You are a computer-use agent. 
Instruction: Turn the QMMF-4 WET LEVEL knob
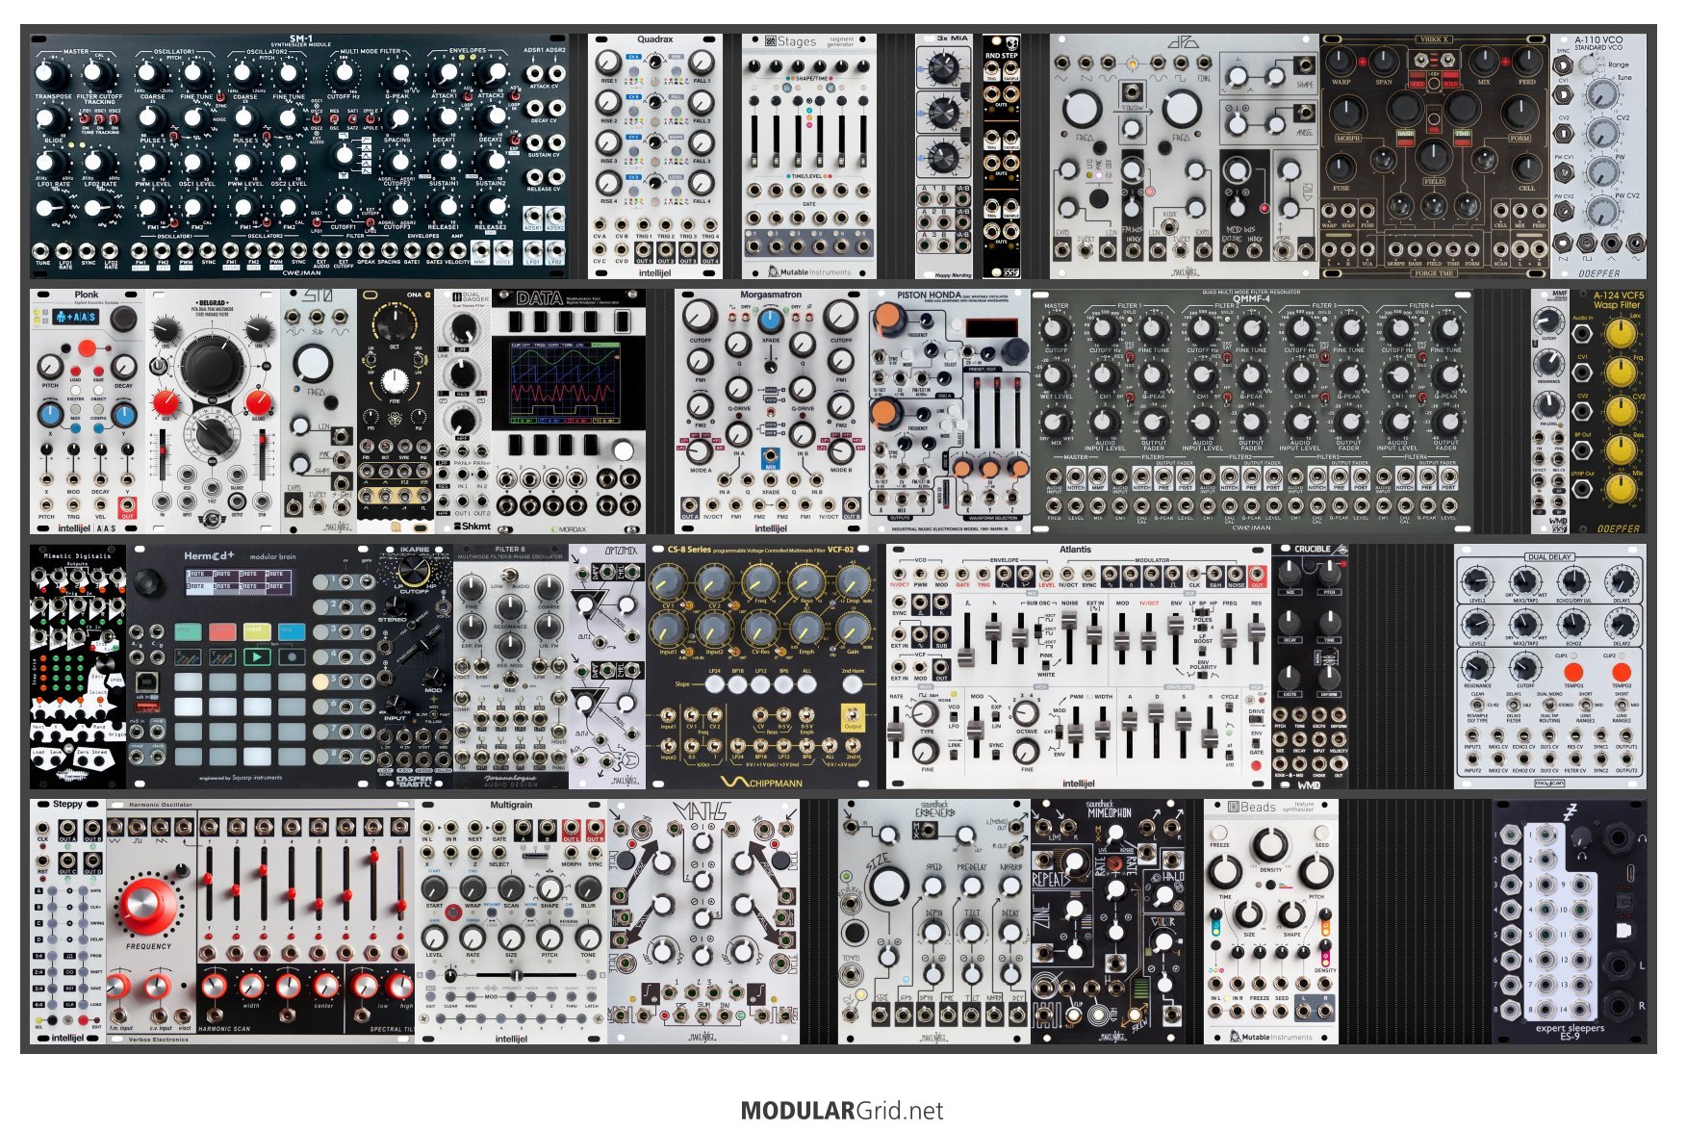(x=1056, y=376)
